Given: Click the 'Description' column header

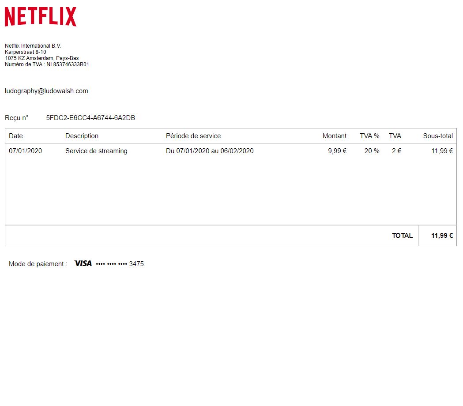Looking at the screenshot, I should pyautogui.click(x=82, y=136).
